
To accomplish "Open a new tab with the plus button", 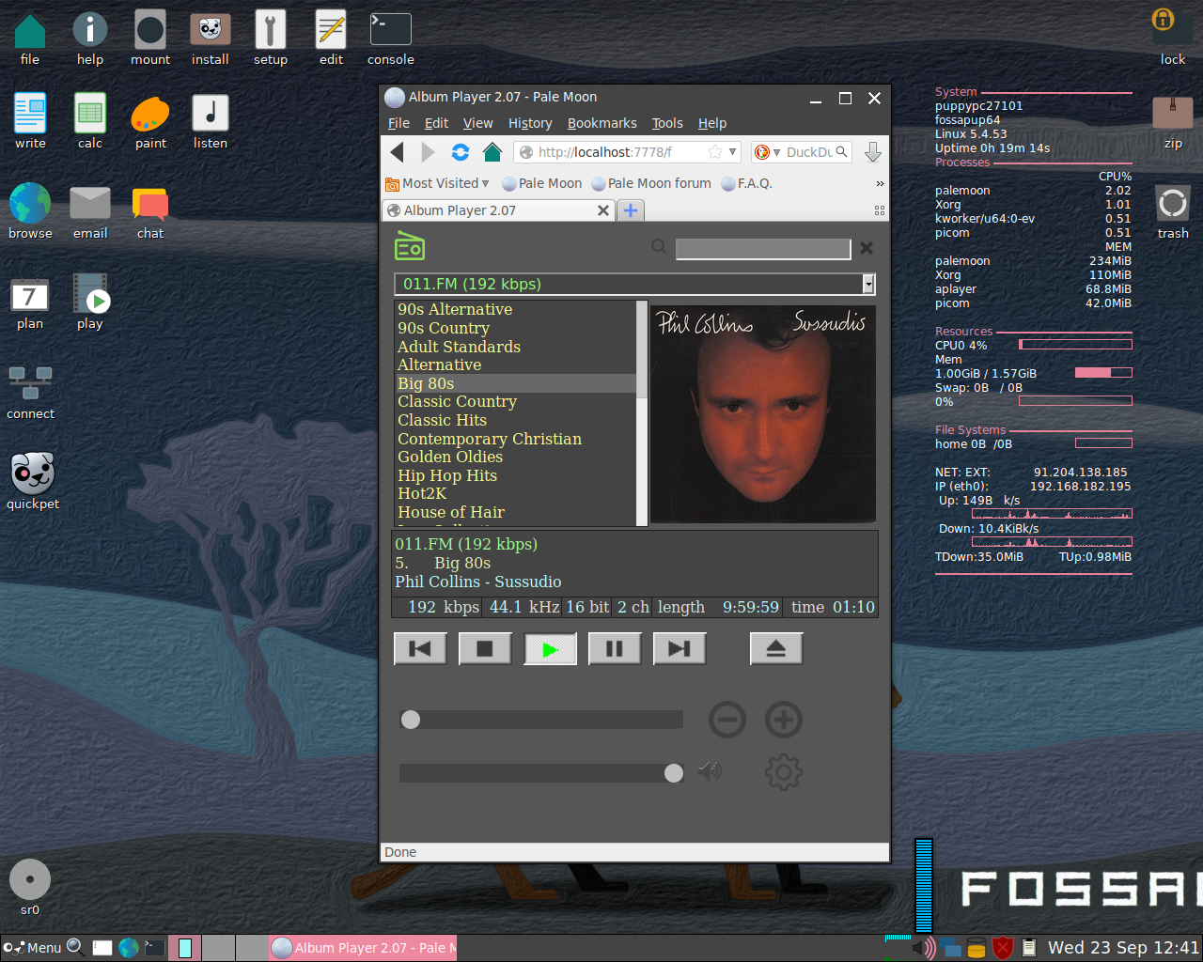I will coord(631,210).
